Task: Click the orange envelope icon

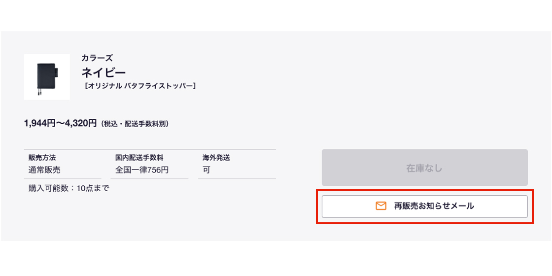Action: pyautogui.click(x=381, y=206)
